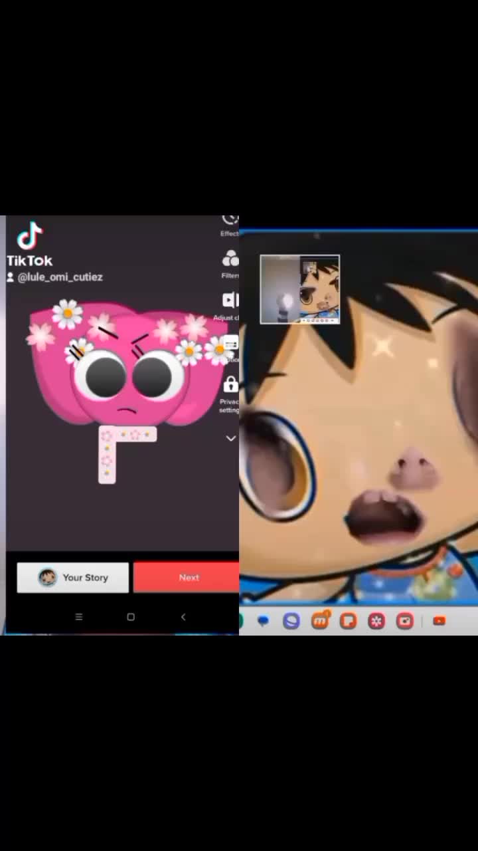478x851 pixels.
Task: Open the orange 'm' app with badge
Action: [x=320, y=620]
